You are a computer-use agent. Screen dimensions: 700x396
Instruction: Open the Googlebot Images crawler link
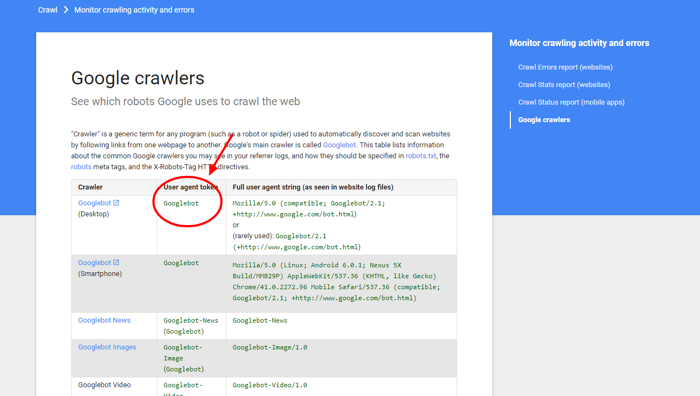(x=107, y=347)
